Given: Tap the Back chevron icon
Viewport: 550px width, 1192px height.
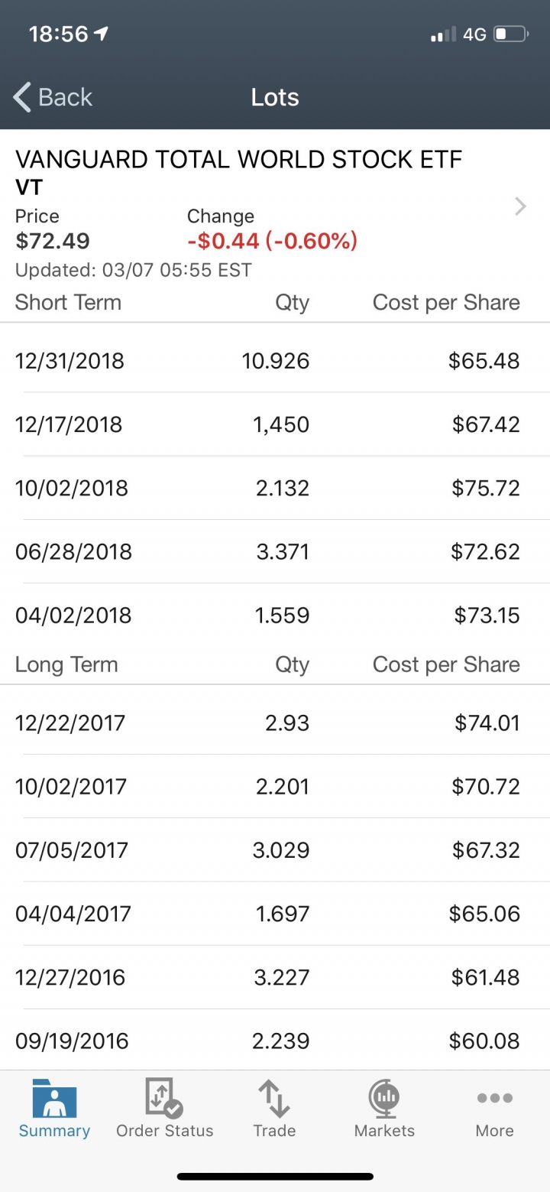Looking at the screenshot, I should pos(22,97).
